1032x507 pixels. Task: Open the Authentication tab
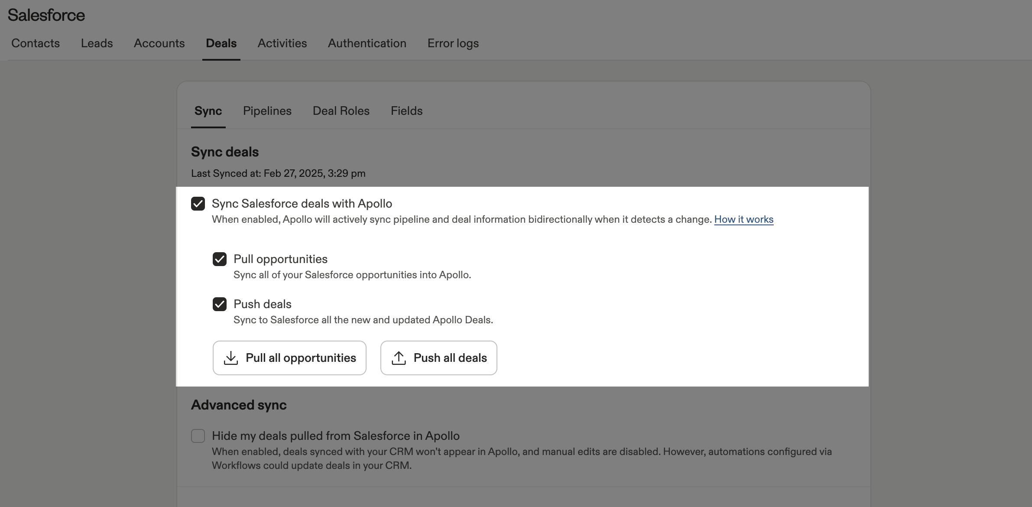click(x=367, y=43)
